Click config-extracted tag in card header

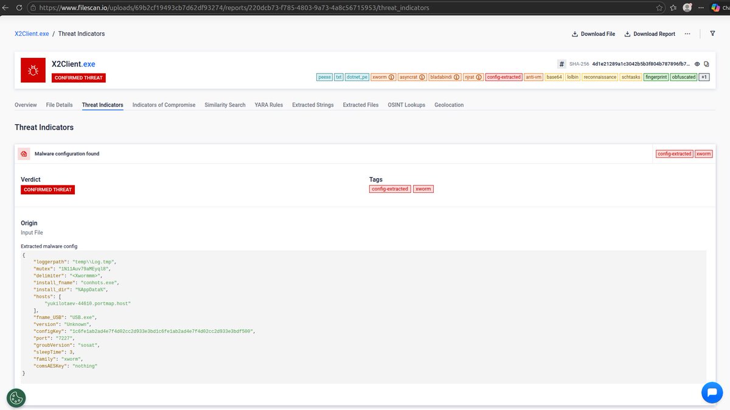[x=675, y=154]
